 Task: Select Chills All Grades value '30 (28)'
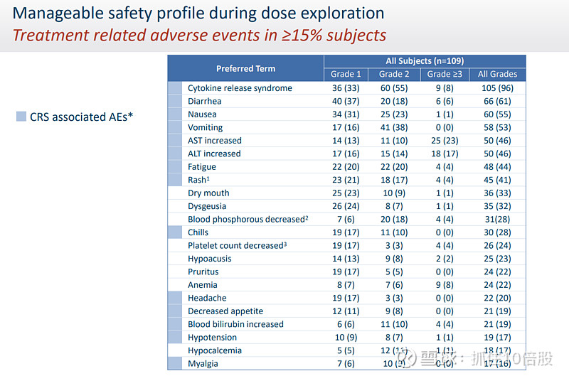coord(497,232)
